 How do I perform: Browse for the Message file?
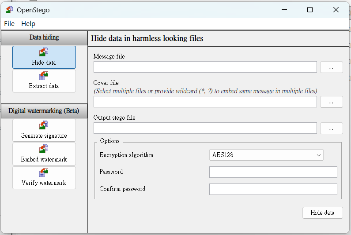pyautogui.click(x=331, y=67)
